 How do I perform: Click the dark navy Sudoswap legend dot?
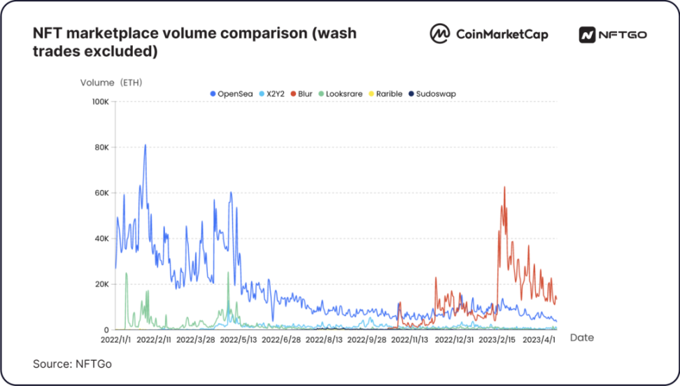coord(411,94)
